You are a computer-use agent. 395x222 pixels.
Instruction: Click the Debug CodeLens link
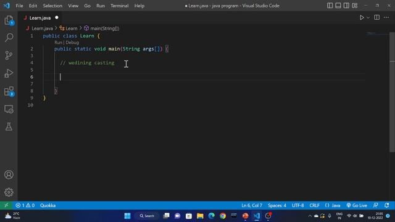(x=72, y=43)
